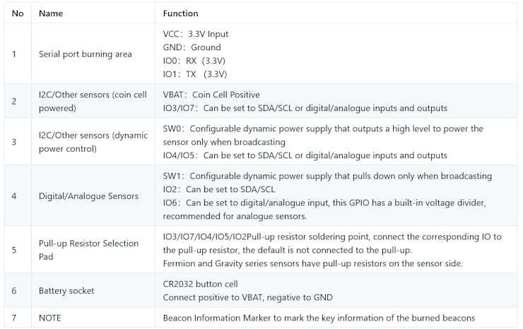Screen dimensions: 523x329
Task: Click the "VCC: 3.3V Input" line
Action: pos(196,34)
